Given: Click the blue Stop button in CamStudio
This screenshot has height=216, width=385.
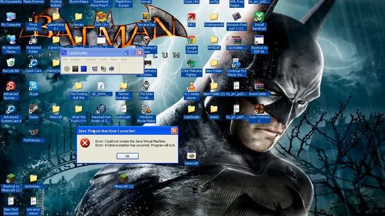Looking at the screenshot, I should coord(84,69).
